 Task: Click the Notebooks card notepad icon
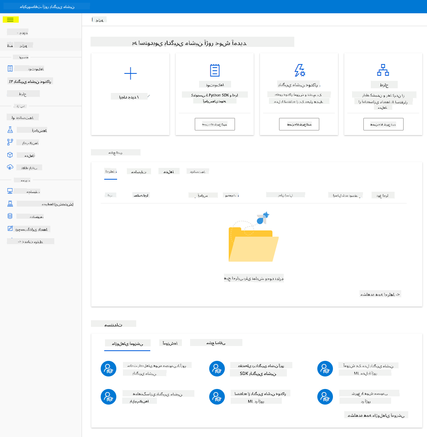[215, 70]
